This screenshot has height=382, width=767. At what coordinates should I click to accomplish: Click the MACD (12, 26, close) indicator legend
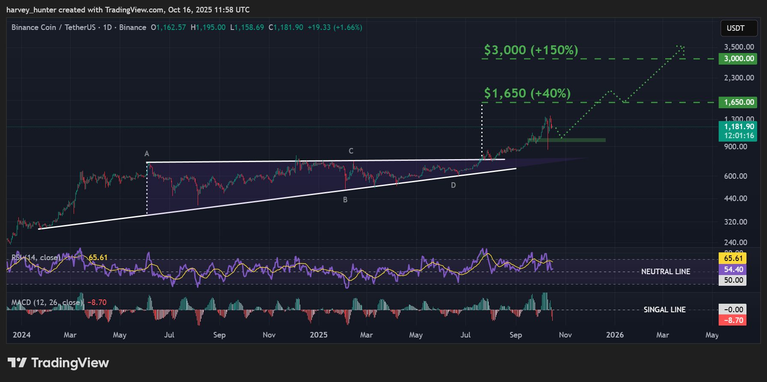pyautogui.click(x=46, y=302)
